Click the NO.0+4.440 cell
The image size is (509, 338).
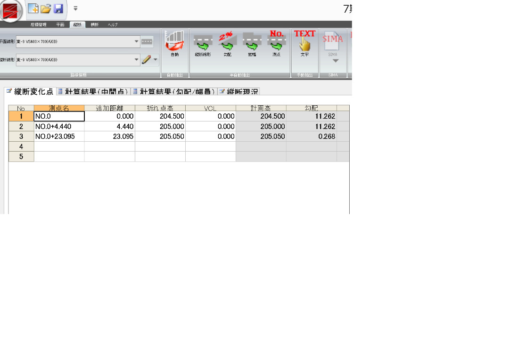click(x=59, y=126)
